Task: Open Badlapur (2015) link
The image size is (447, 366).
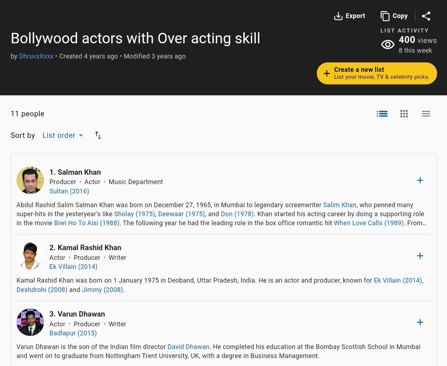Action: pos(73,333)
